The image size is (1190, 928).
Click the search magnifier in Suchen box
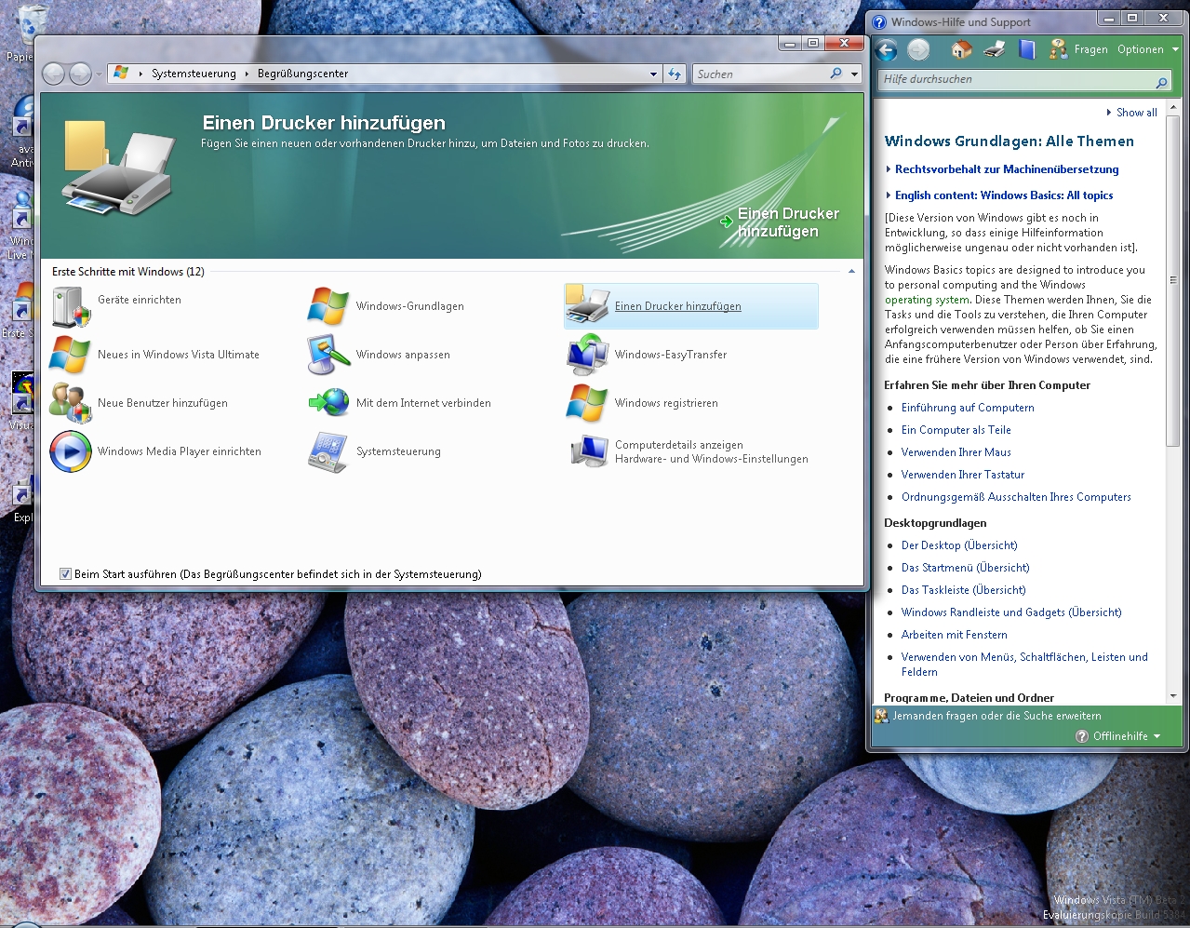[x=836, y=74]
